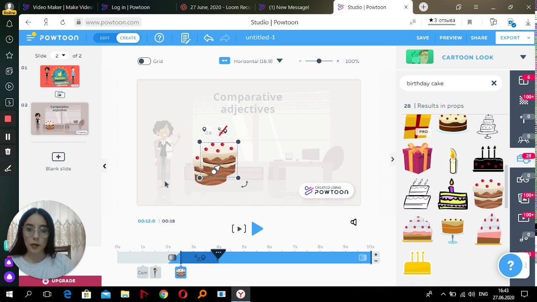Collapse the library panel with the right arrow
The image size is (537, 302).
393,159
